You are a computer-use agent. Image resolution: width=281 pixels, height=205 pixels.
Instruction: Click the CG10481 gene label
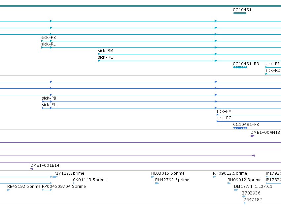242,10
